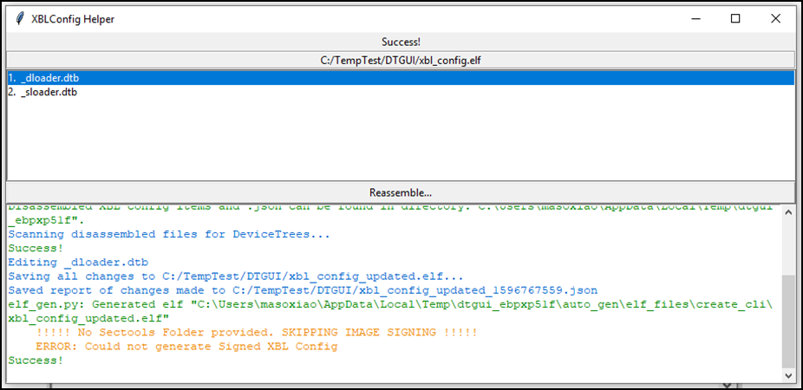Click the 'Editing _dloader.dtb' log line
The height and width of the screenshot is (390, 803).
(x=78, y=263)
